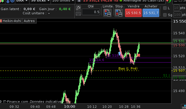Click the icon at the bottom-right corner

pos(184,107)
